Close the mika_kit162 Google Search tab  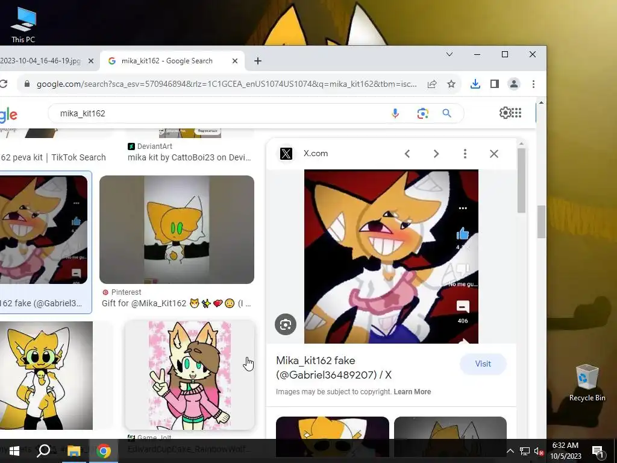tap(235, 61)
